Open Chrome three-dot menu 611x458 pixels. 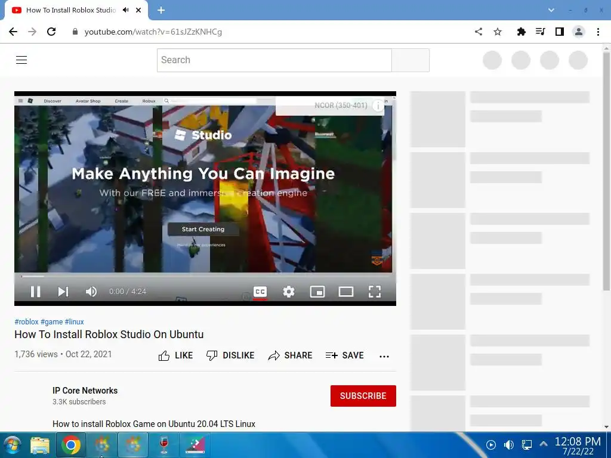[x=598, y=32]
